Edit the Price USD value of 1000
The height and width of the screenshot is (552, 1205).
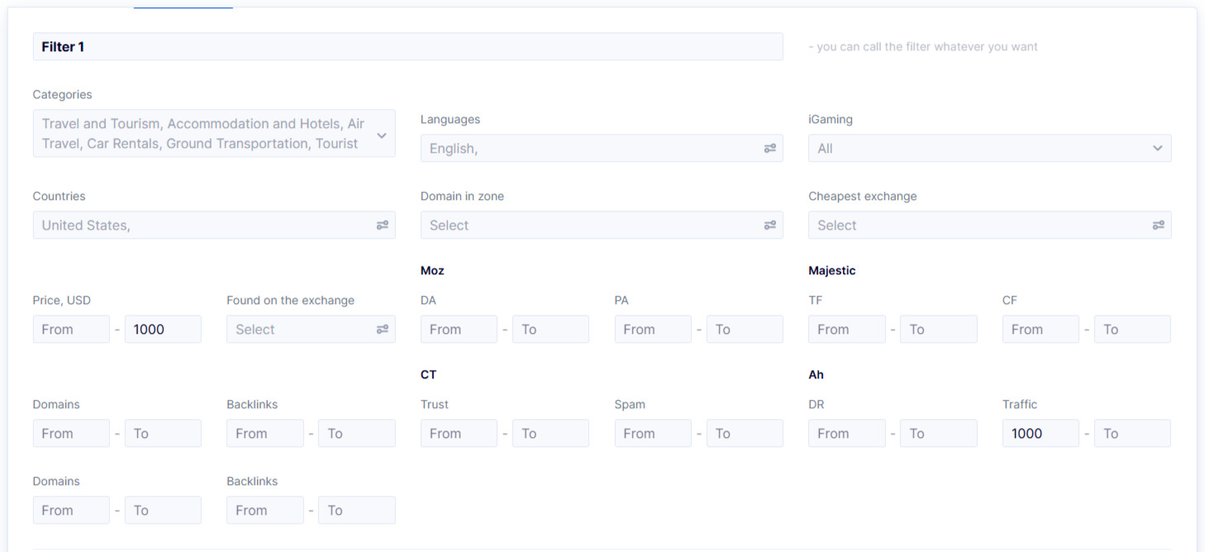coord(163,329)
